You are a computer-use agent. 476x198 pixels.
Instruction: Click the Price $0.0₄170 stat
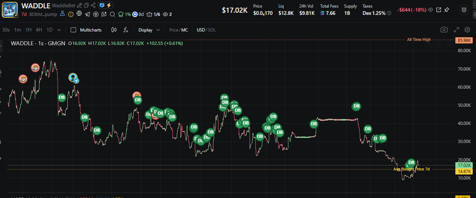tap(263, 10)
